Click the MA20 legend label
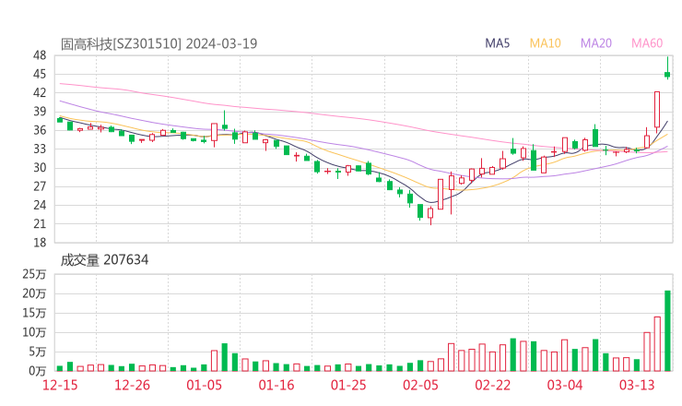 [x=596, y=43]
